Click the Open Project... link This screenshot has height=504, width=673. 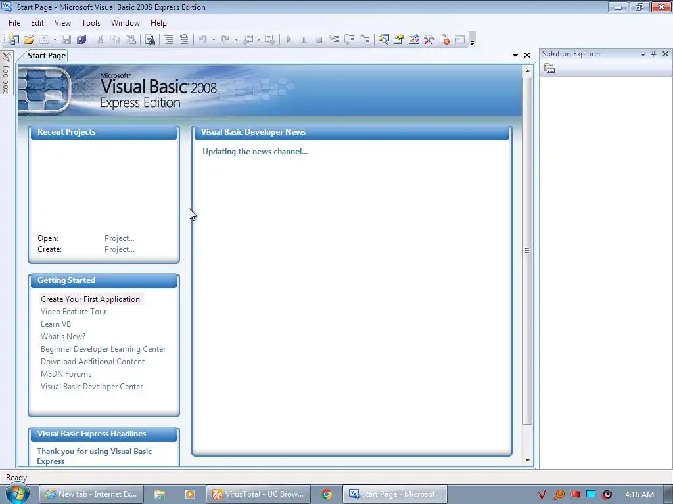click(x=120, y=238)
